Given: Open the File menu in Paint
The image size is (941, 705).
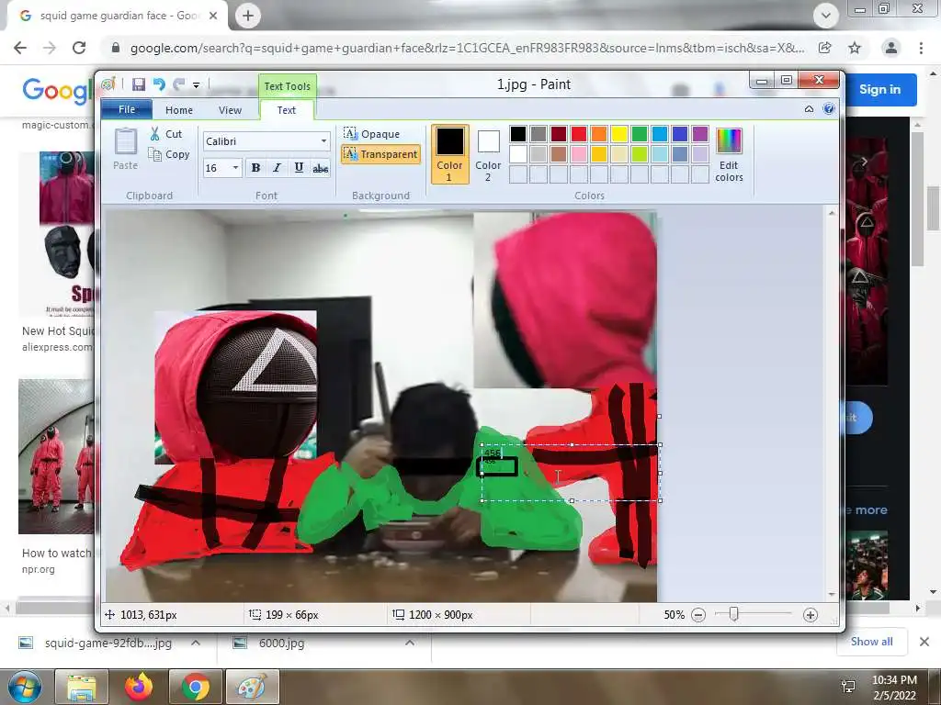Looking at the screenshot, I should point(127,109).
